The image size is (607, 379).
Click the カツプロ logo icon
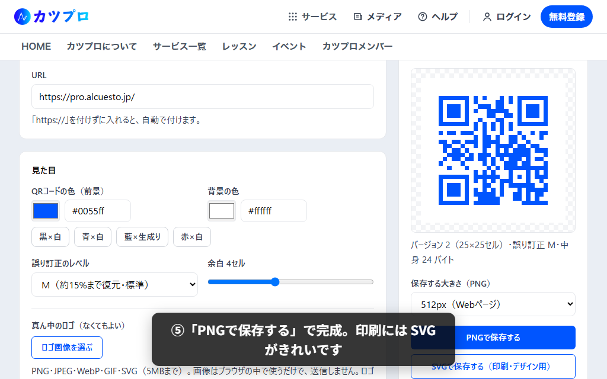(x=22, y=17)
